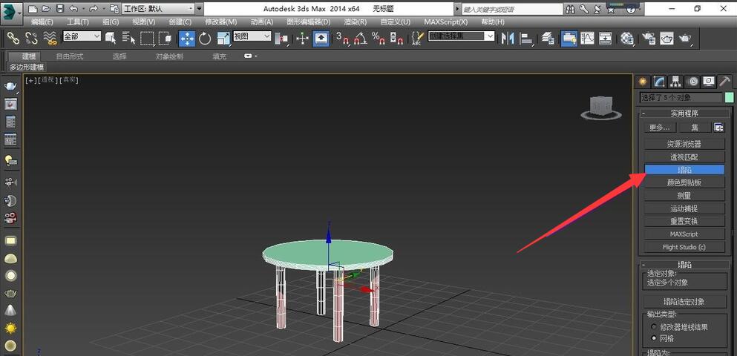Click the 资源浏览器 utility button
737x356 pixels.
pos(684,144)
